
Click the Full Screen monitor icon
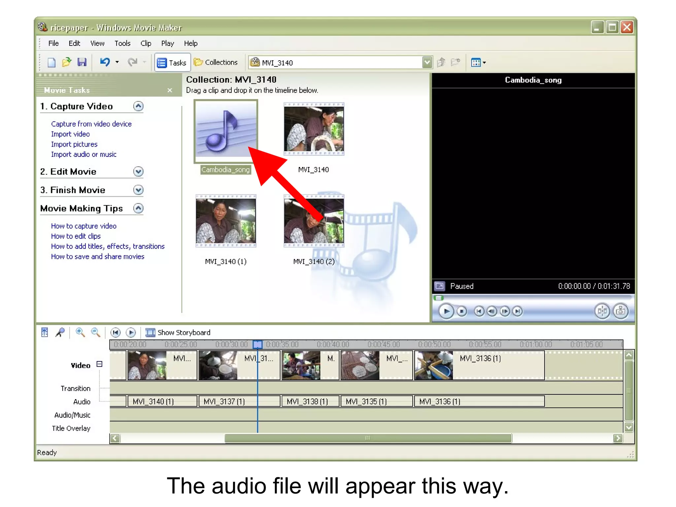[x=439, y=286]
